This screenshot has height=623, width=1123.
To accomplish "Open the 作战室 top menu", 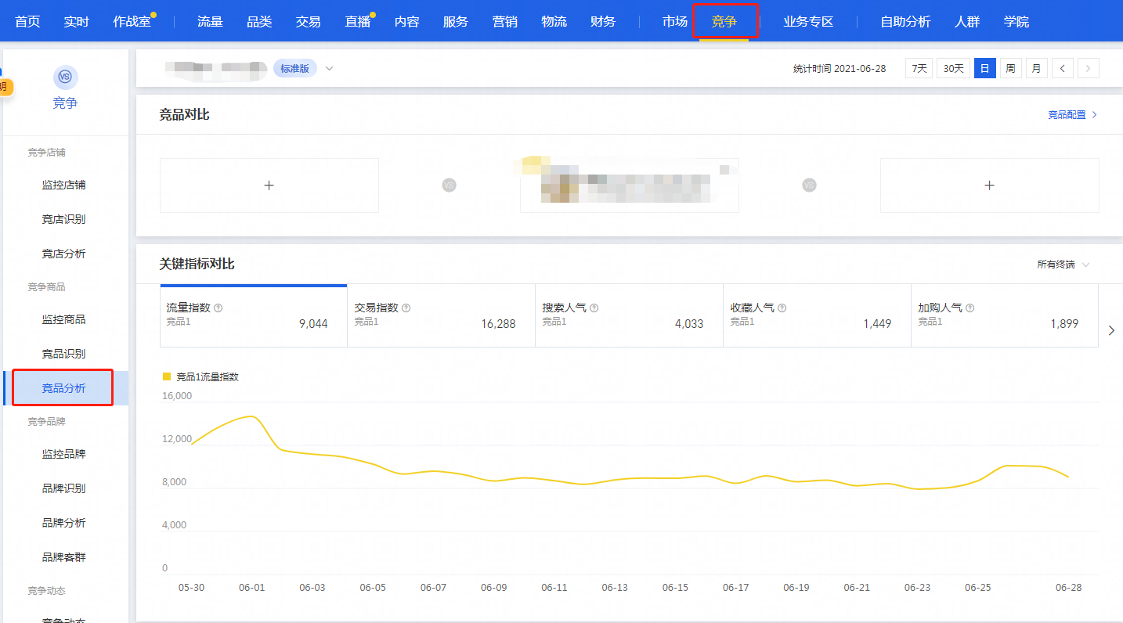I will pyautogui.click(x=132, y=22).
